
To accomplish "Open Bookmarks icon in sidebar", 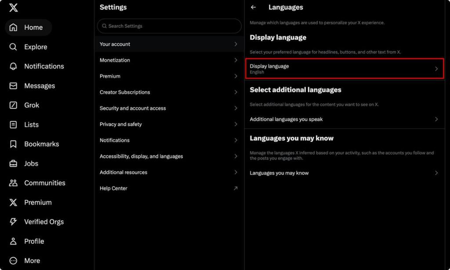I will [13, 144].
